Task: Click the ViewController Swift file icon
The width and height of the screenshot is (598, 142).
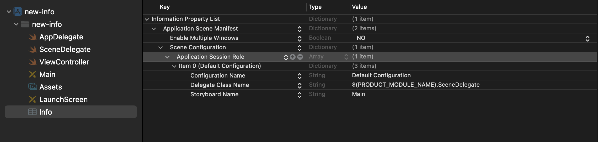Action: (33, 62)
